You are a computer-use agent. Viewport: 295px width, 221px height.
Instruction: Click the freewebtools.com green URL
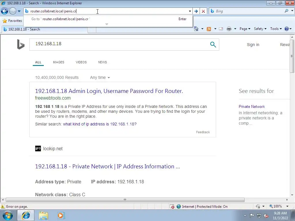(x=53, y=98)
